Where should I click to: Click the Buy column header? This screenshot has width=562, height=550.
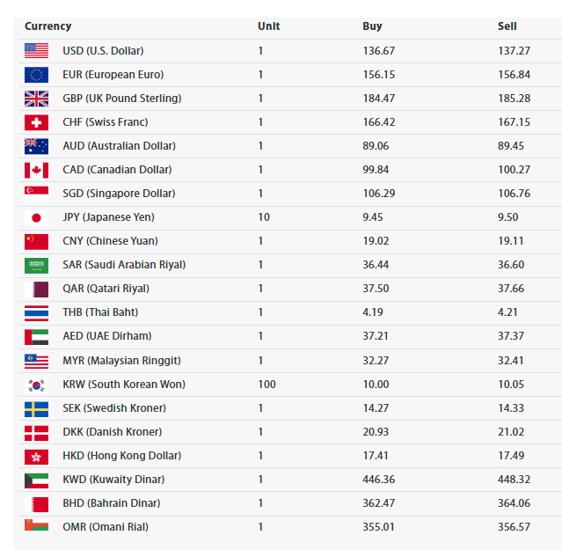click(x=372, y=26)
